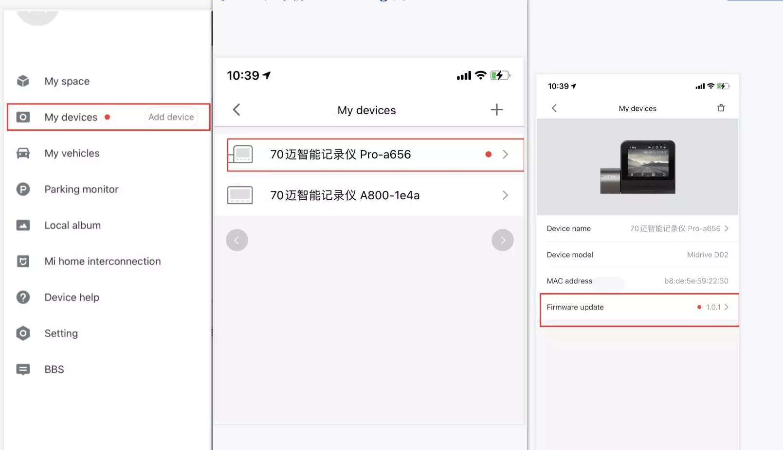Click the MAC address value b8:de:5e:59:22:30
Image resolution: width=783 pixels, height=450 pixels.
click(x=696, y=281)
